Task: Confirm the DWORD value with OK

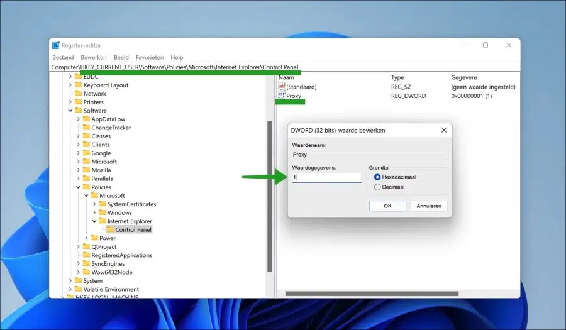Action: coord(387,206)
